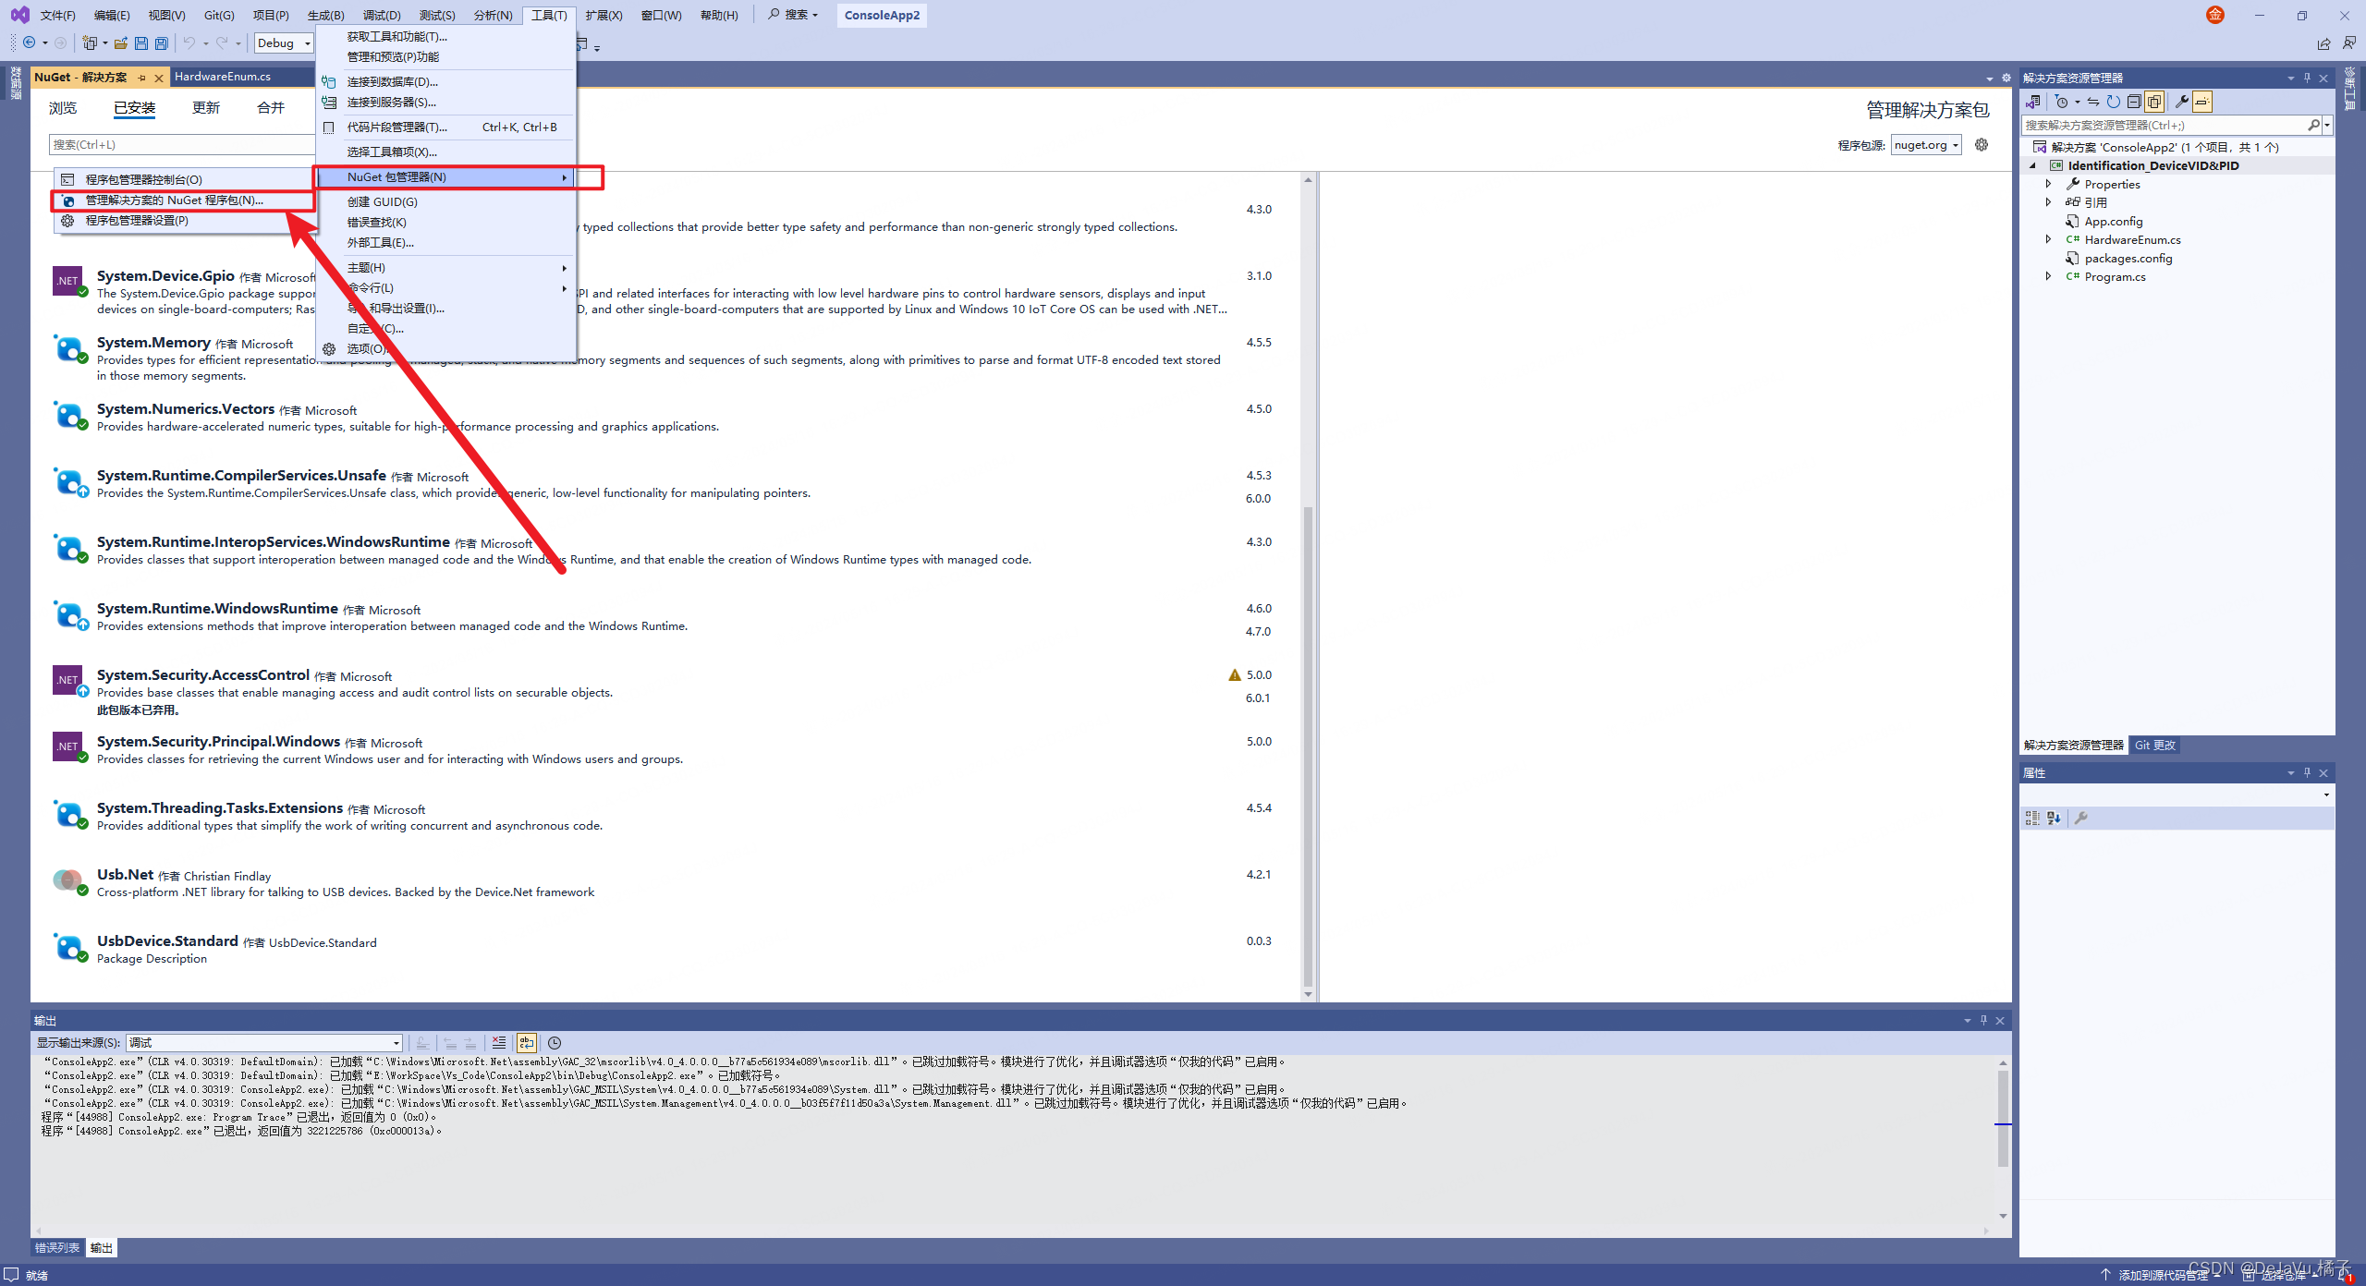Click Switch Views icon in Solution Explorer
This screenshot has width=2366, height=1286.
(x=2033, y=102)
